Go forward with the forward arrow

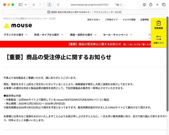click(40, 5)
